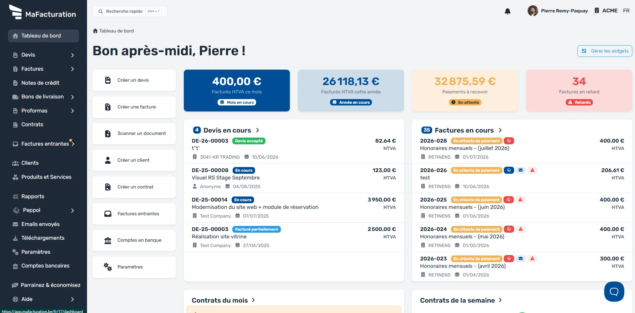Click Créer une facture shortcut
Screen dimensions: 635x313
(134, 107)
